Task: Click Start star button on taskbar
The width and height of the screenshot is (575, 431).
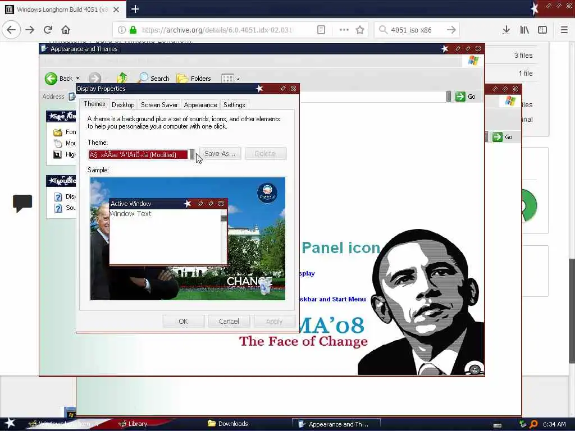Action: pos(9,423)
